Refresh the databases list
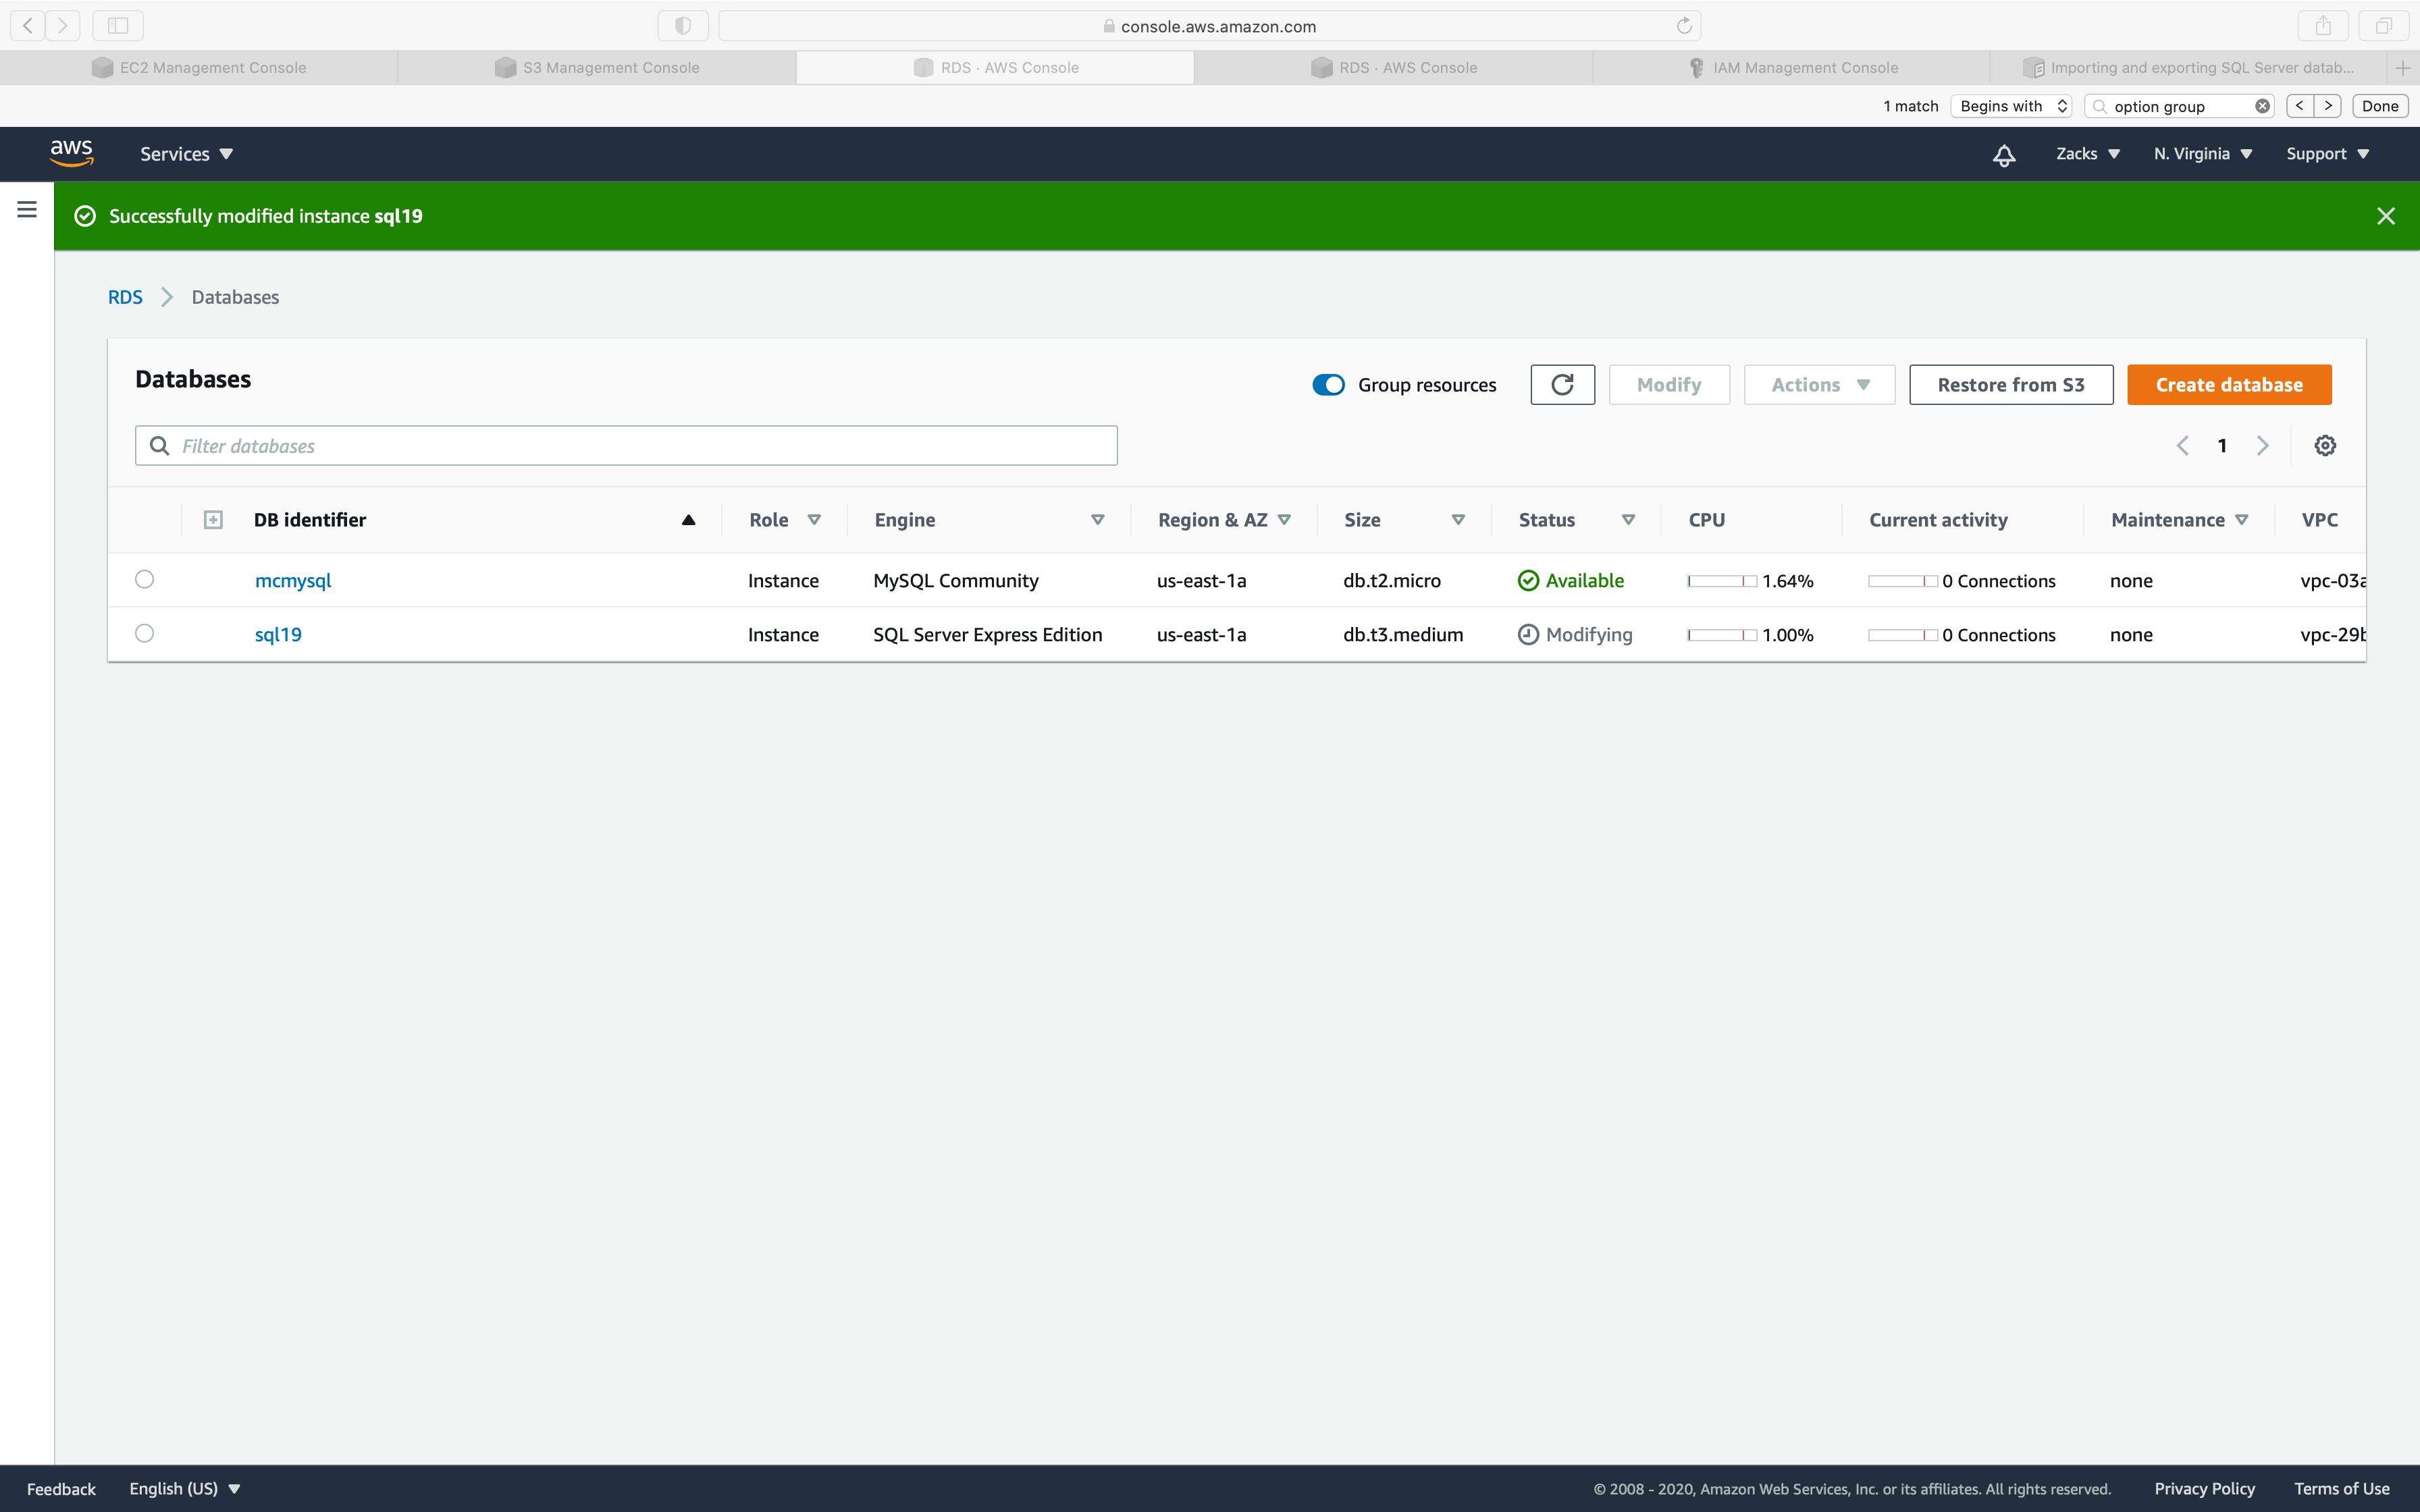The image size is (2420, 1512). point(1562,385)
